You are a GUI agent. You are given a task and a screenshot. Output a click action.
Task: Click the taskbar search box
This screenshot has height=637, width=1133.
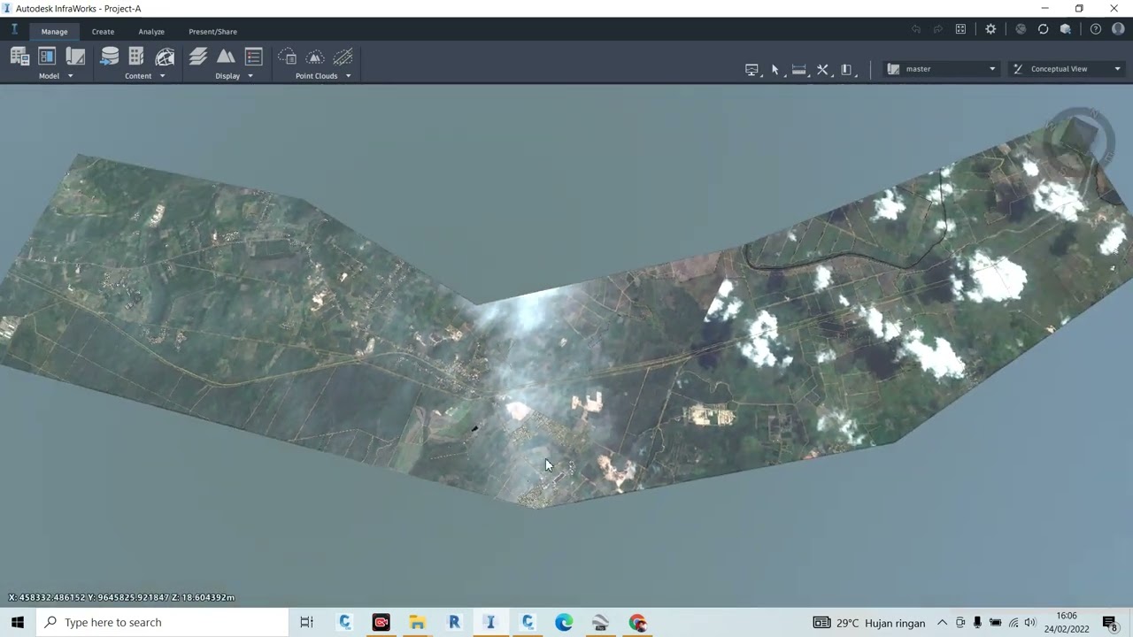162,622
